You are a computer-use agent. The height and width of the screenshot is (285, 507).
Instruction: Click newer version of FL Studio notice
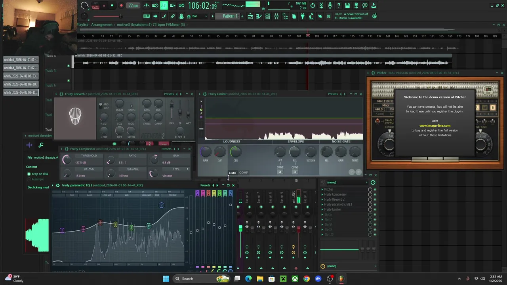[351, 16]
